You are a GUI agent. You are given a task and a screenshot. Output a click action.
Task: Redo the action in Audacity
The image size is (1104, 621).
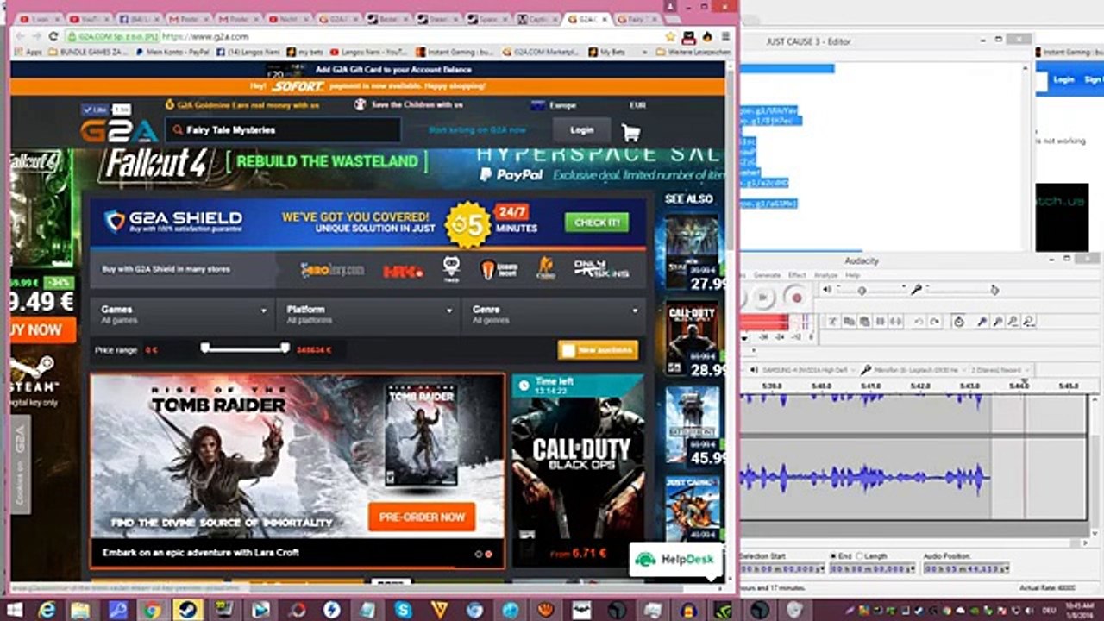(935, 322)
